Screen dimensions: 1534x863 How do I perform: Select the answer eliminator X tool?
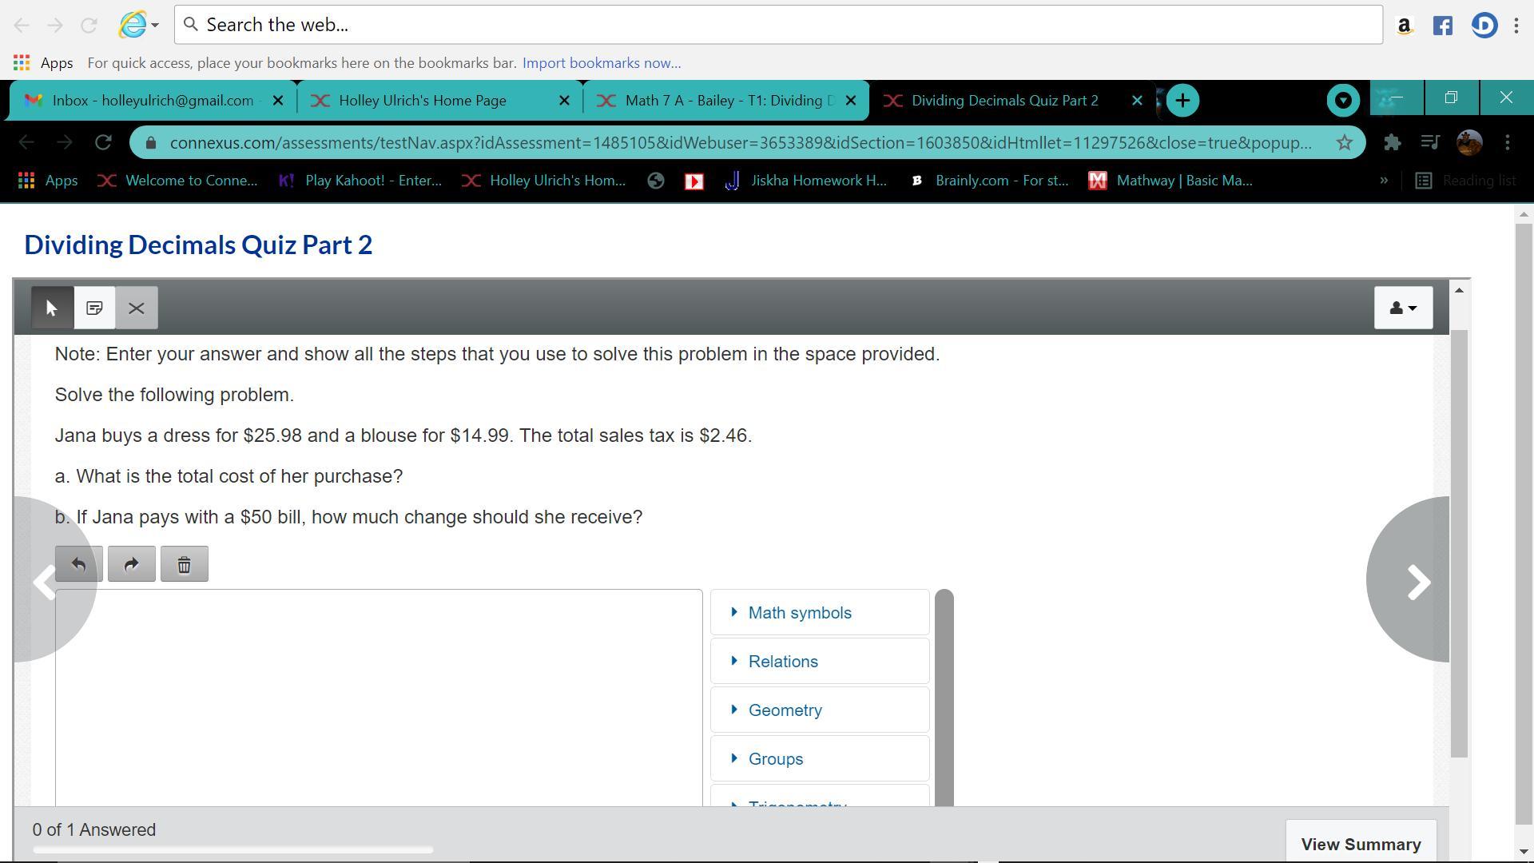pyautogui.click(x=137, y=308)
